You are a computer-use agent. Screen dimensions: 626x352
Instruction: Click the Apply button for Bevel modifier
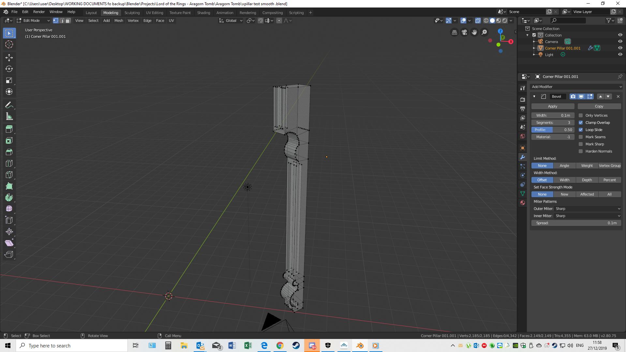pos(553,106)
